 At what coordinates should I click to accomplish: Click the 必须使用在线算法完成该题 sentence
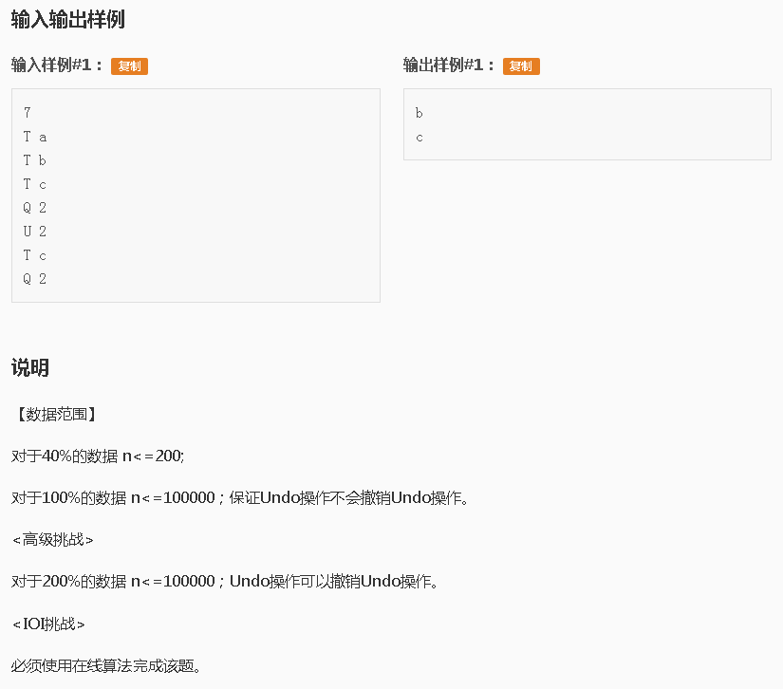(x=106, y=665)
